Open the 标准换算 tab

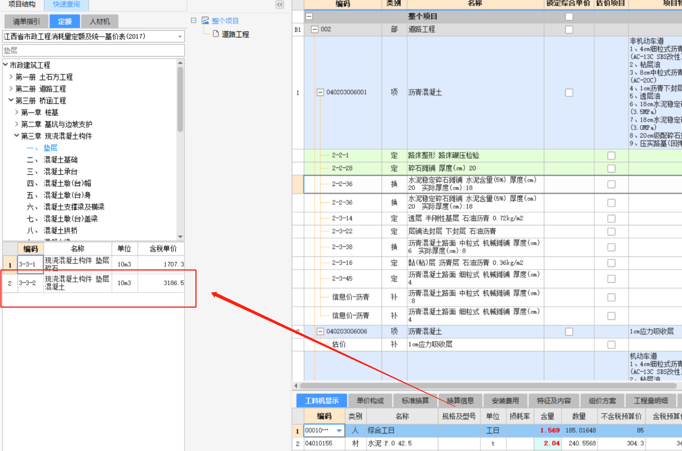415,401
